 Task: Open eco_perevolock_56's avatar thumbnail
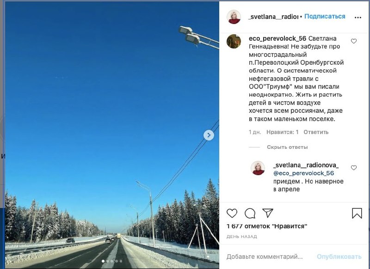(234, 41)
